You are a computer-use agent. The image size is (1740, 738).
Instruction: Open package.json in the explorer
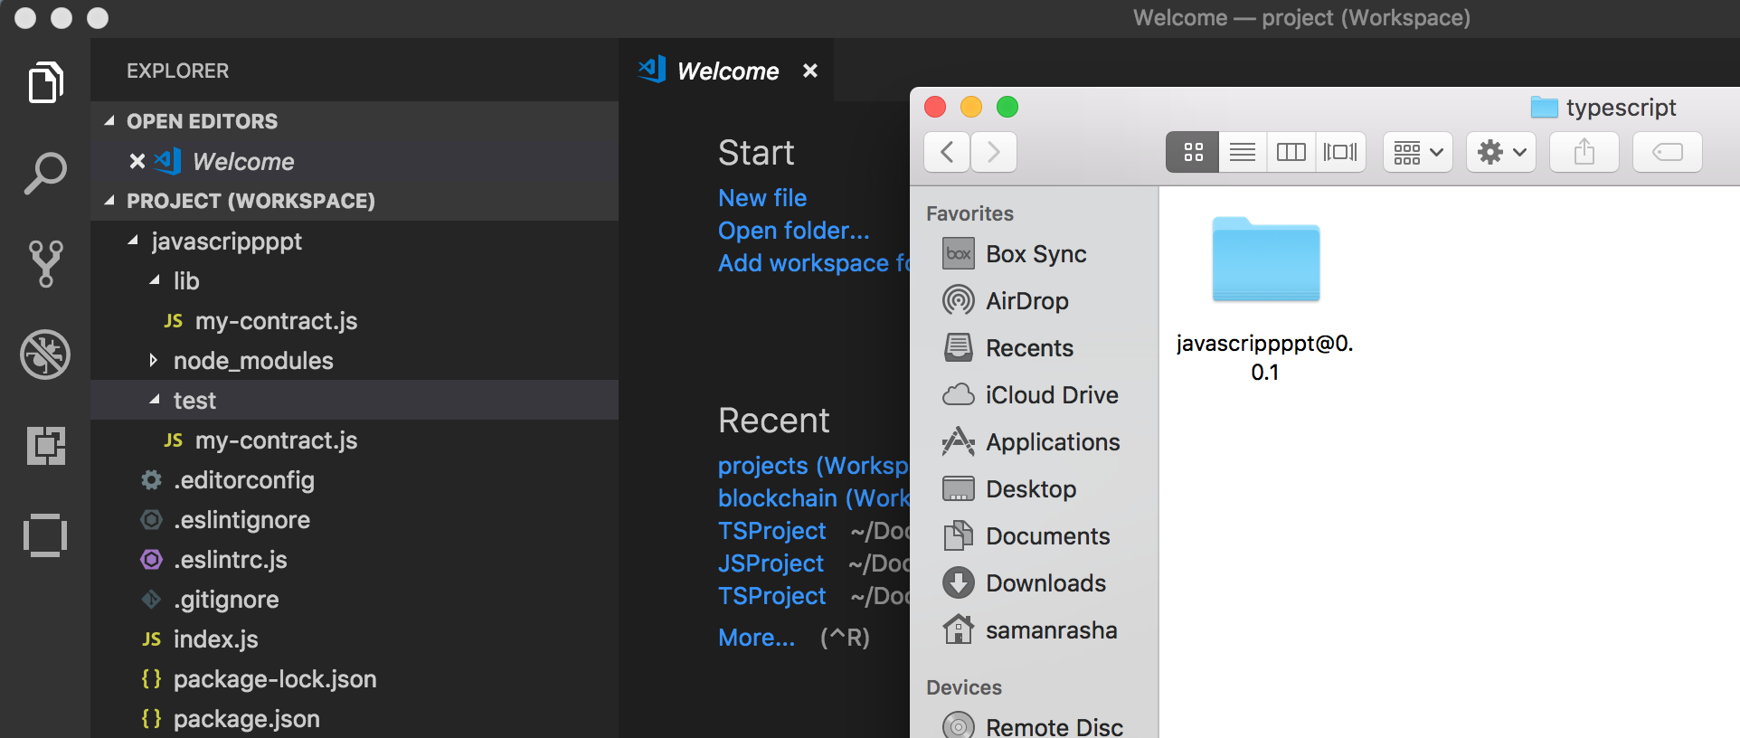[355, 718]
